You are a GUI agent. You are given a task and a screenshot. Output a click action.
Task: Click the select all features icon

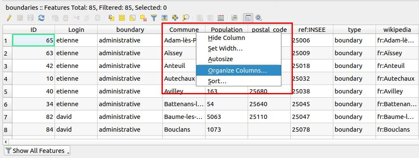122,18
